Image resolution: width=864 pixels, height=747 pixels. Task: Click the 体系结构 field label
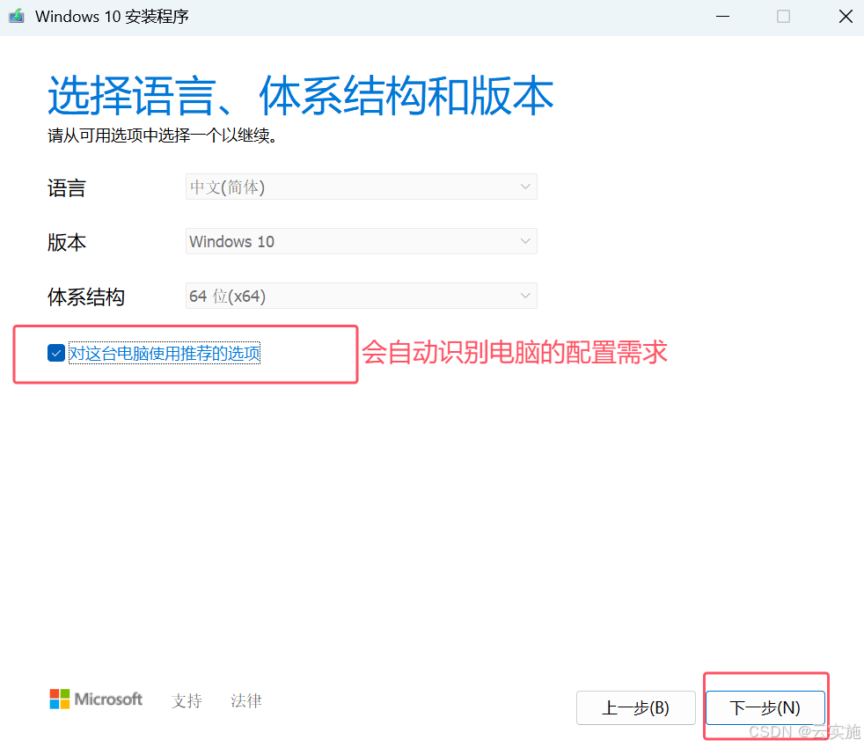(86, 297)
